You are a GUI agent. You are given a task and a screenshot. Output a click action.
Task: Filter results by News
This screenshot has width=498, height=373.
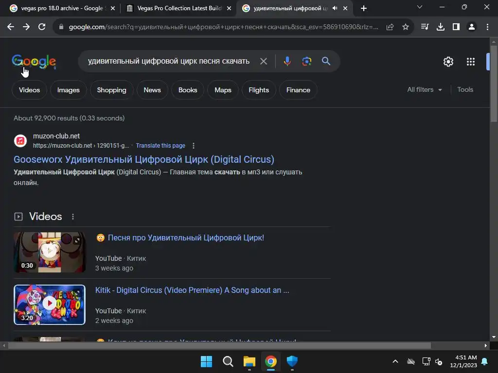(x=152, y=90)
